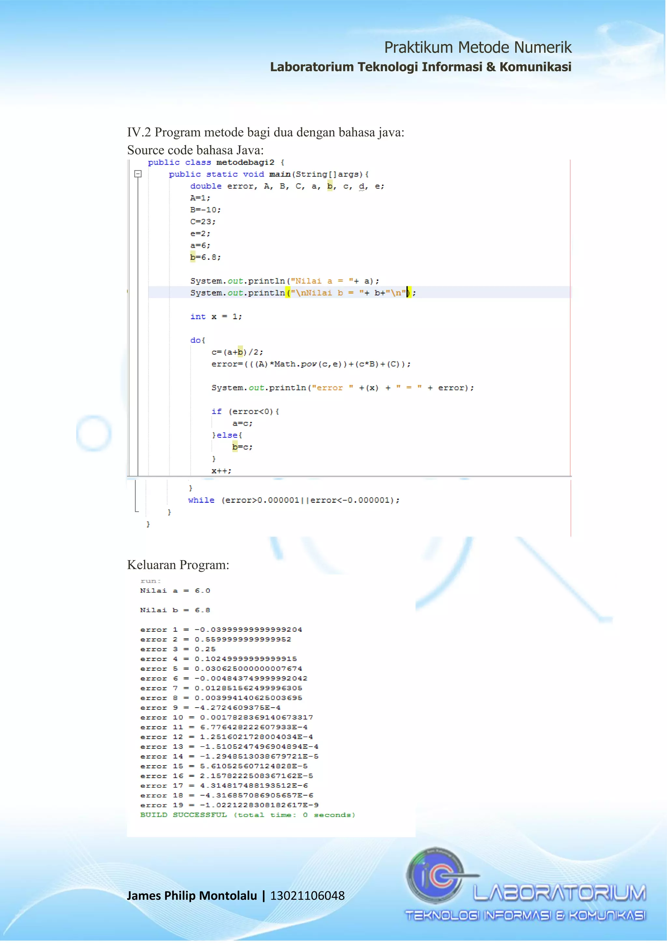This screenshot has width=667, height=943.
Task: Click the student number '13021106048'
Action: (x=307, y=896)
